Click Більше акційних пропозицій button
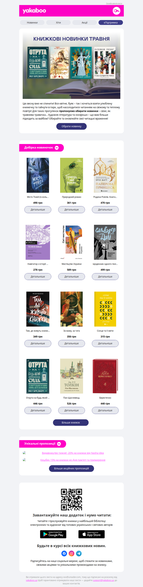Viewport: 143px width, 587px height. pos(71,468)
